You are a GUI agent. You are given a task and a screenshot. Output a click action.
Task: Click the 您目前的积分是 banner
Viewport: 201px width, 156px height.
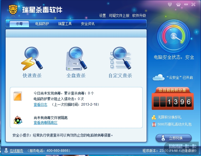(x=172, y=90)
